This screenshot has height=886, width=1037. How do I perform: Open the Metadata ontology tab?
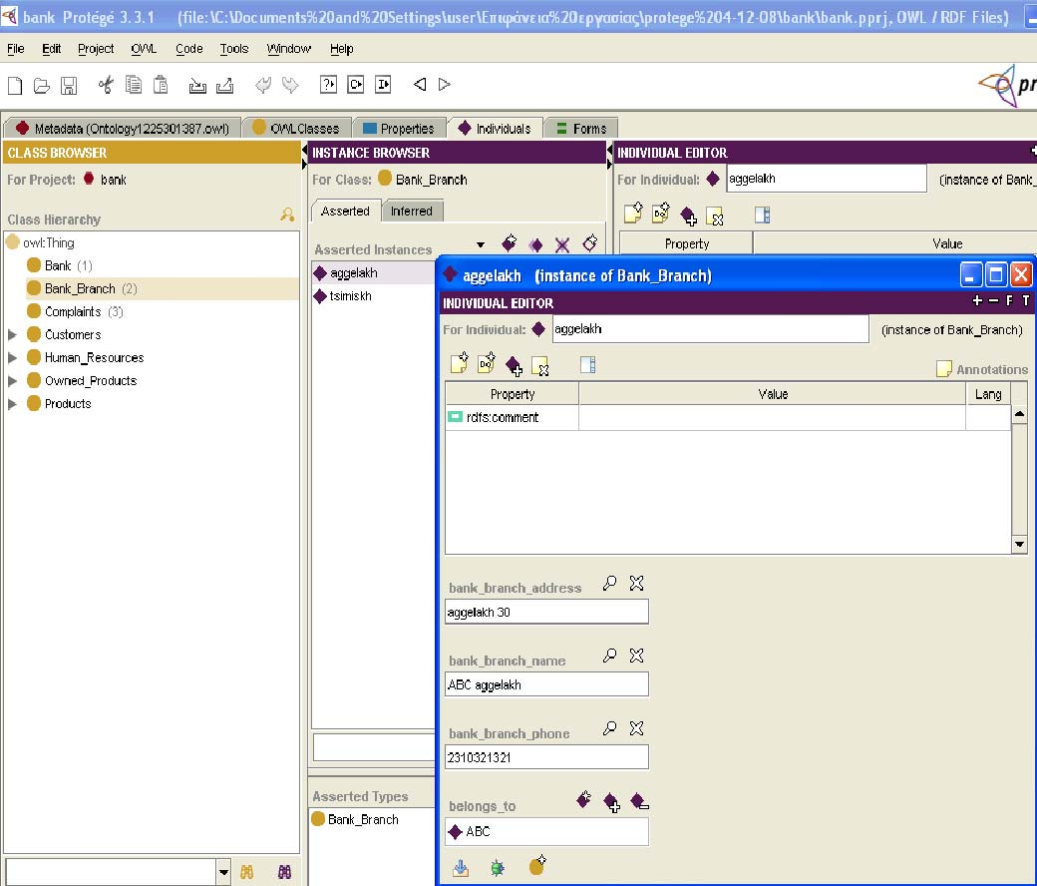[123, 129]
